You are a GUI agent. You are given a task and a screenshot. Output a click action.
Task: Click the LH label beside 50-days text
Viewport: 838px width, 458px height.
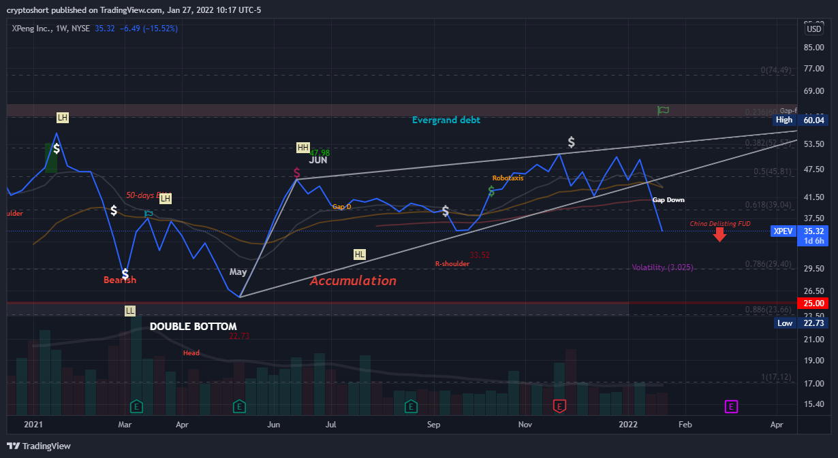pos(166,199)
